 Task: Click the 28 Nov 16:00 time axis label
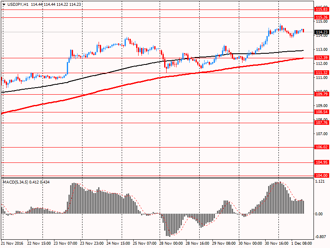pos(198,243)
